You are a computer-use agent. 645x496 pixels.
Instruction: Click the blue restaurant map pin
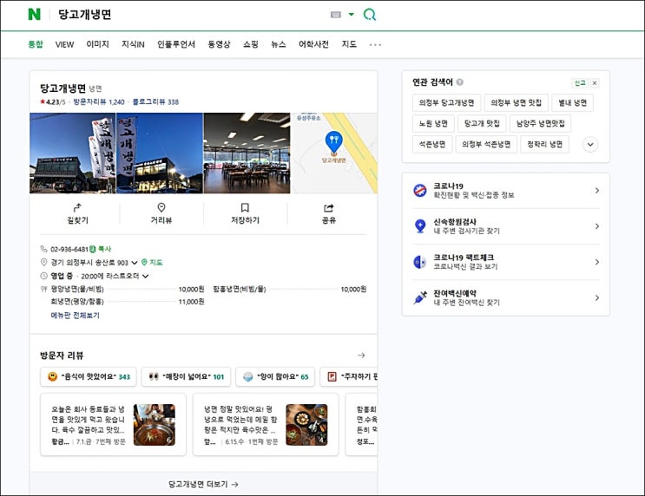[333, 141]
